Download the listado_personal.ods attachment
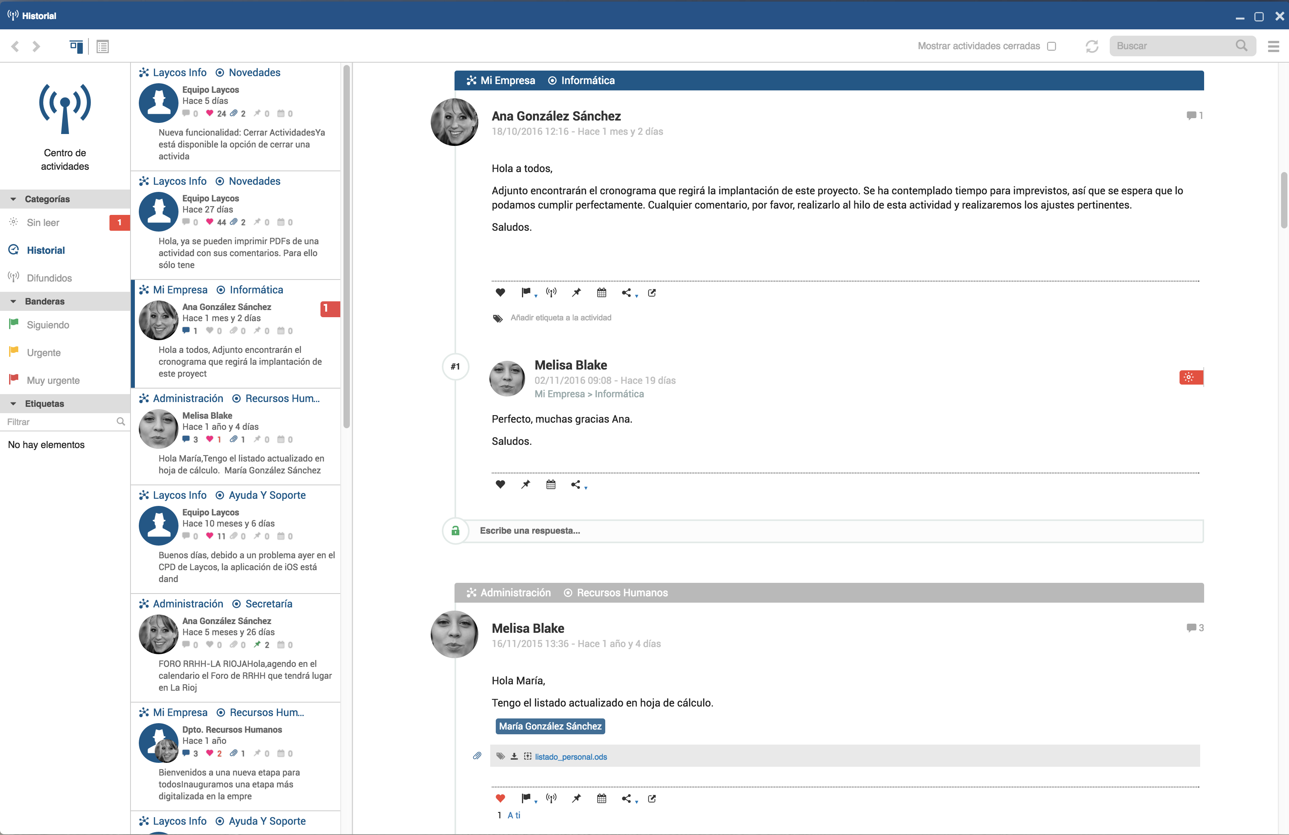 [514, 756]
